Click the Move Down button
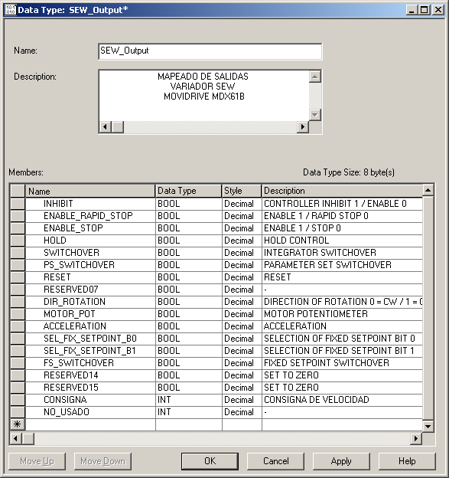Viewport: 449px width, 478px height. click(103, 461)
